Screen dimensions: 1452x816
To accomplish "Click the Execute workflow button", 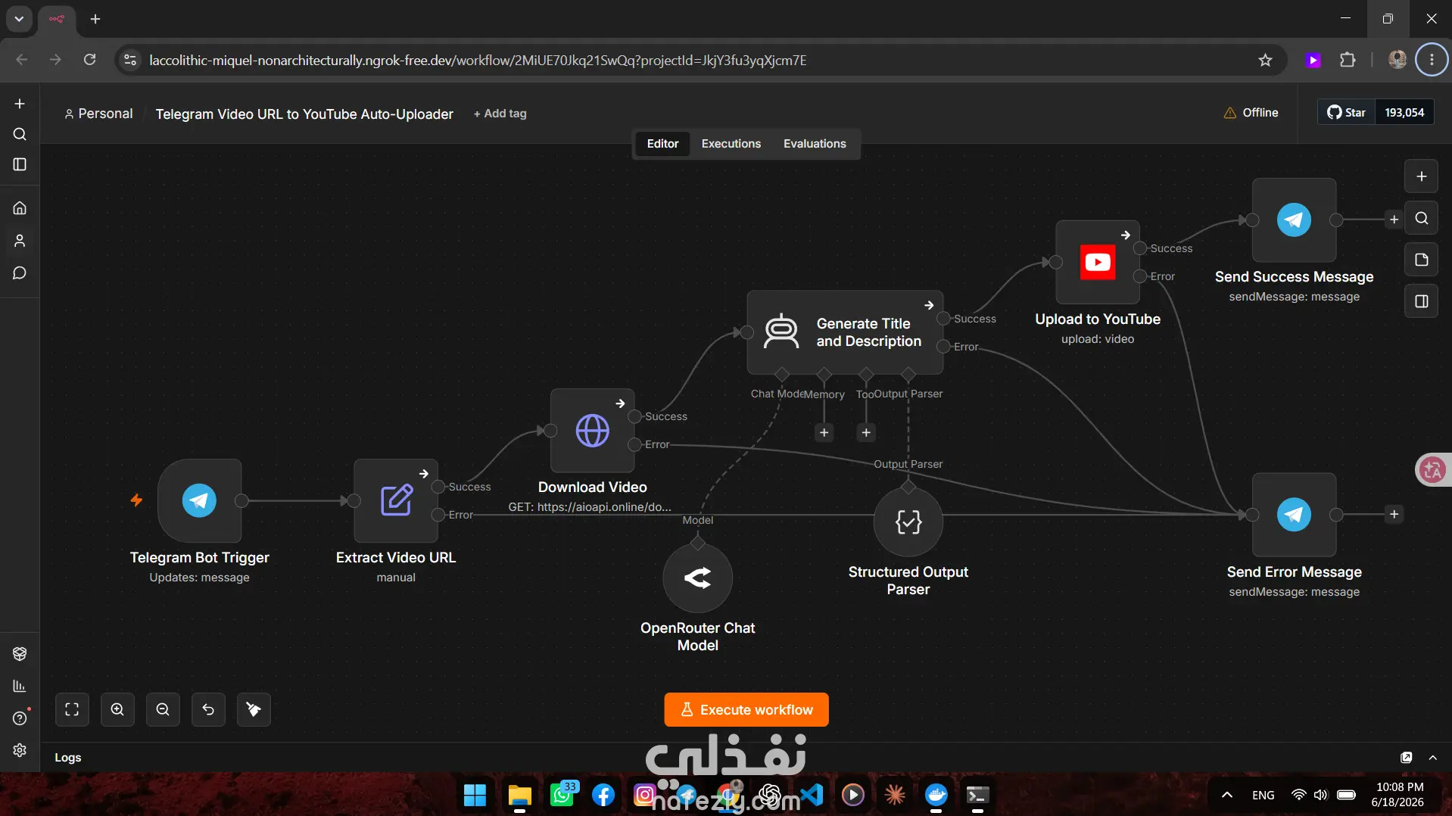I will pyautogui.click(x=746, y=710).
